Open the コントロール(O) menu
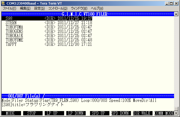The width and height of the screenshot is (180, 117). [58, 9]
